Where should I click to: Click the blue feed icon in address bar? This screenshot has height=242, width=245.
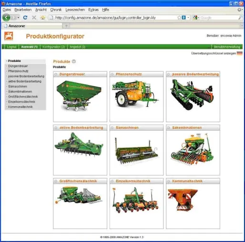pyautogui.click(x=184, y=18)
